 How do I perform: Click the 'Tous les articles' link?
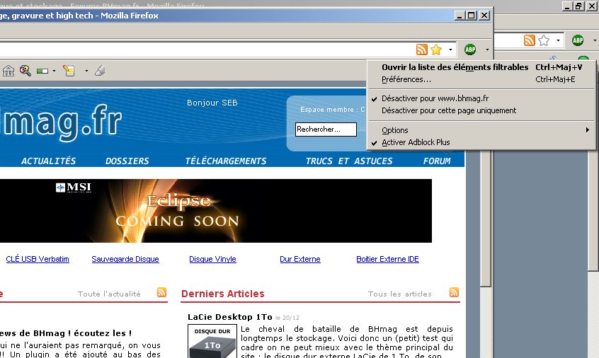399,294
